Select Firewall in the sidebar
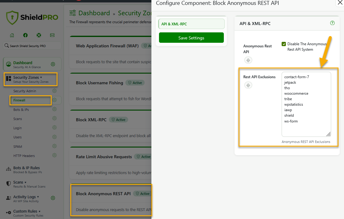344x219 pixels. pyautogui.click(x=19, y=100)
